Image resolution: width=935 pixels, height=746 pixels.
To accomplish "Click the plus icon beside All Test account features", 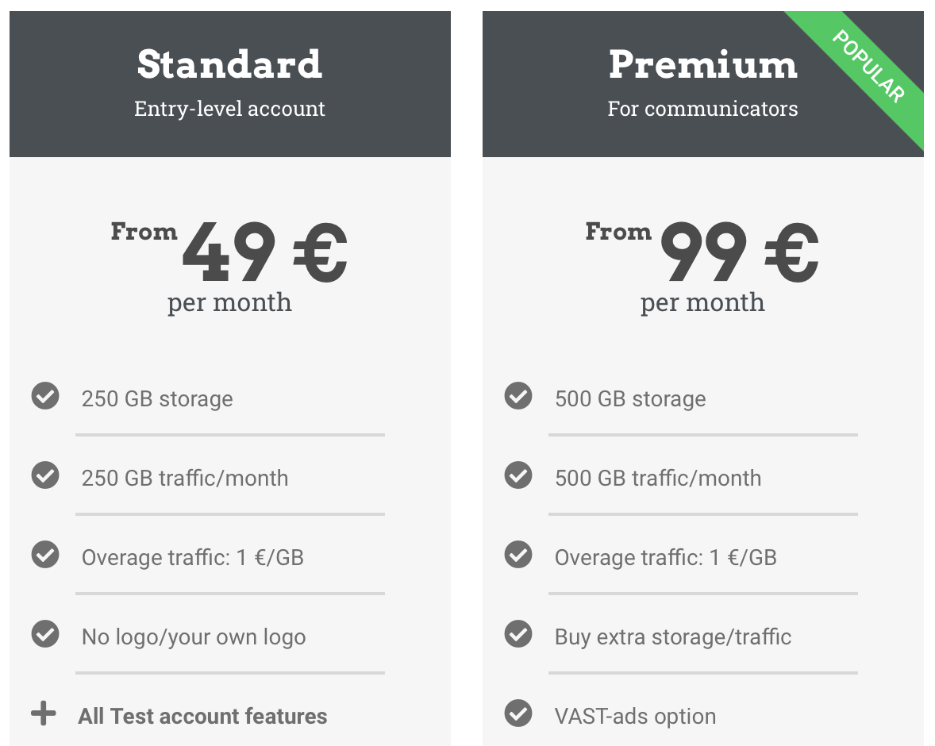I will coord(45,713).
